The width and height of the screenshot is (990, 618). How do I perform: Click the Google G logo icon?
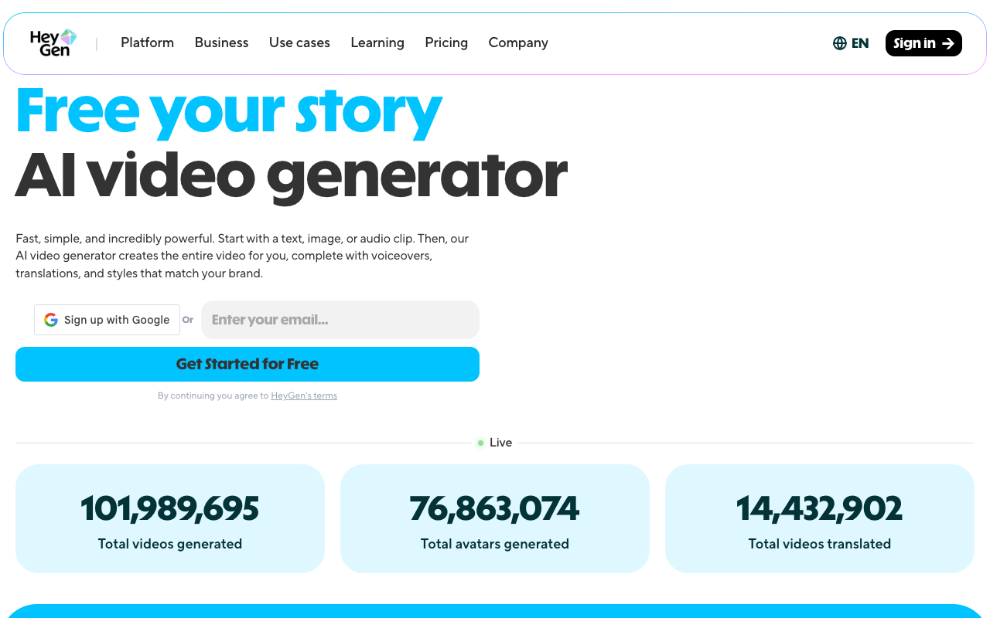pyautogui.click(x=51, y=320)
